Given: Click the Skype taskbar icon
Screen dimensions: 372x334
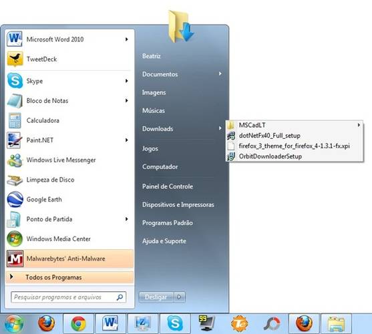Looking at the screenshot, I should click(x=175, y=323).
